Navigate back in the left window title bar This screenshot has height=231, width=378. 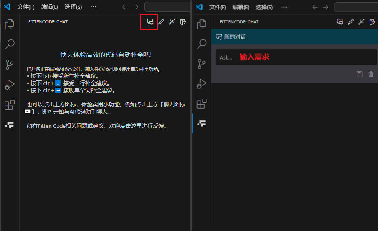(x=125, y=7)
